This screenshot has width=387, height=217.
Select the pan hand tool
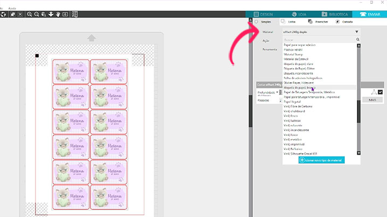coord(58,15)
